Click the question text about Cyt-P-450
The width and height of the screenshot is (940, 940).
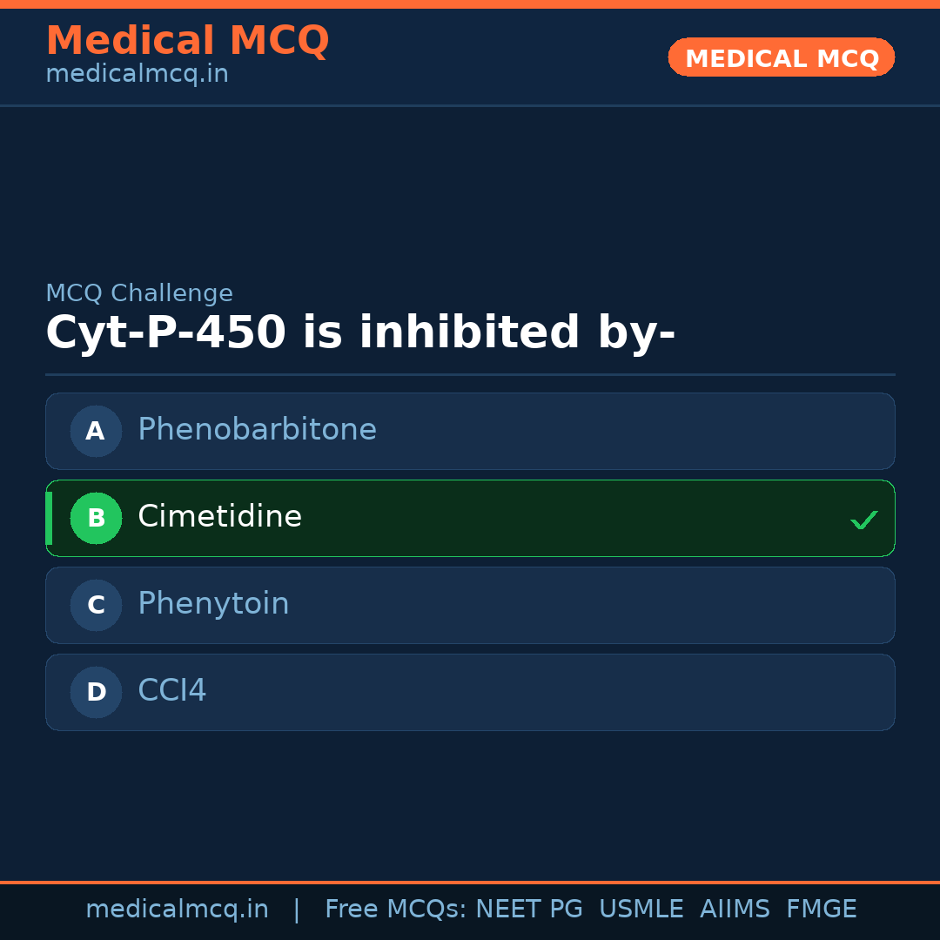pos(360,333)
